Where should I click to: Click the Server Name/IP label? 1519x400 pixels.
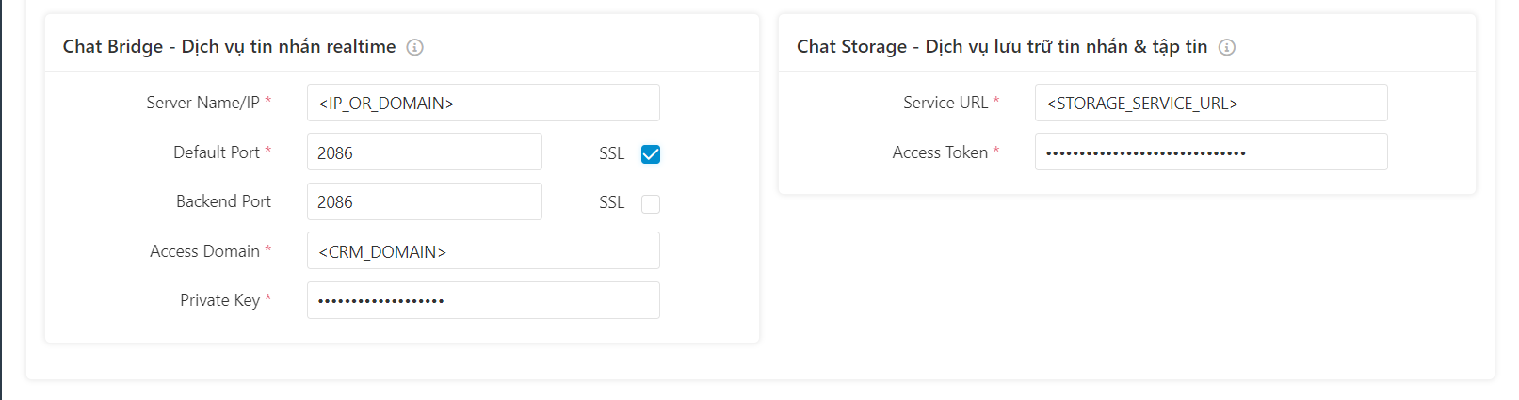[x=202, y=103]
